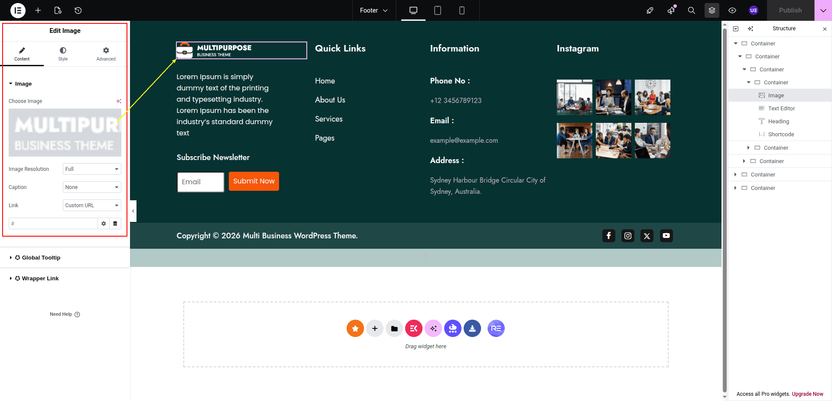Screen dimensions: 832x401
Task: Click the purple cloud templates icon
Action: [453, 328]
